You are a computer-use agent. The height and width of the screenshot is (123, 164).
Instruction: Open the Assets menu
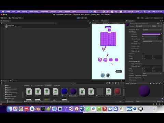(x=24, y=12)
